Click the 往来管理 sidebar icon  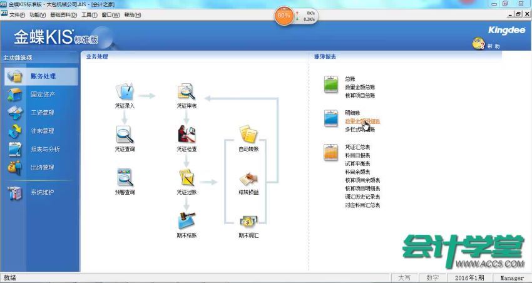(14, 131)
